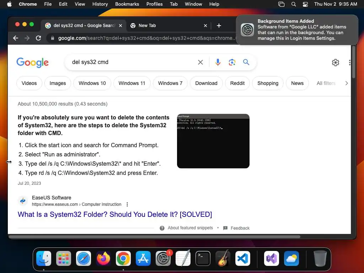Select the 'del sys32 cmd - Google Search' tab
Screen dimensions: 364x273
(x=84, y=26)
